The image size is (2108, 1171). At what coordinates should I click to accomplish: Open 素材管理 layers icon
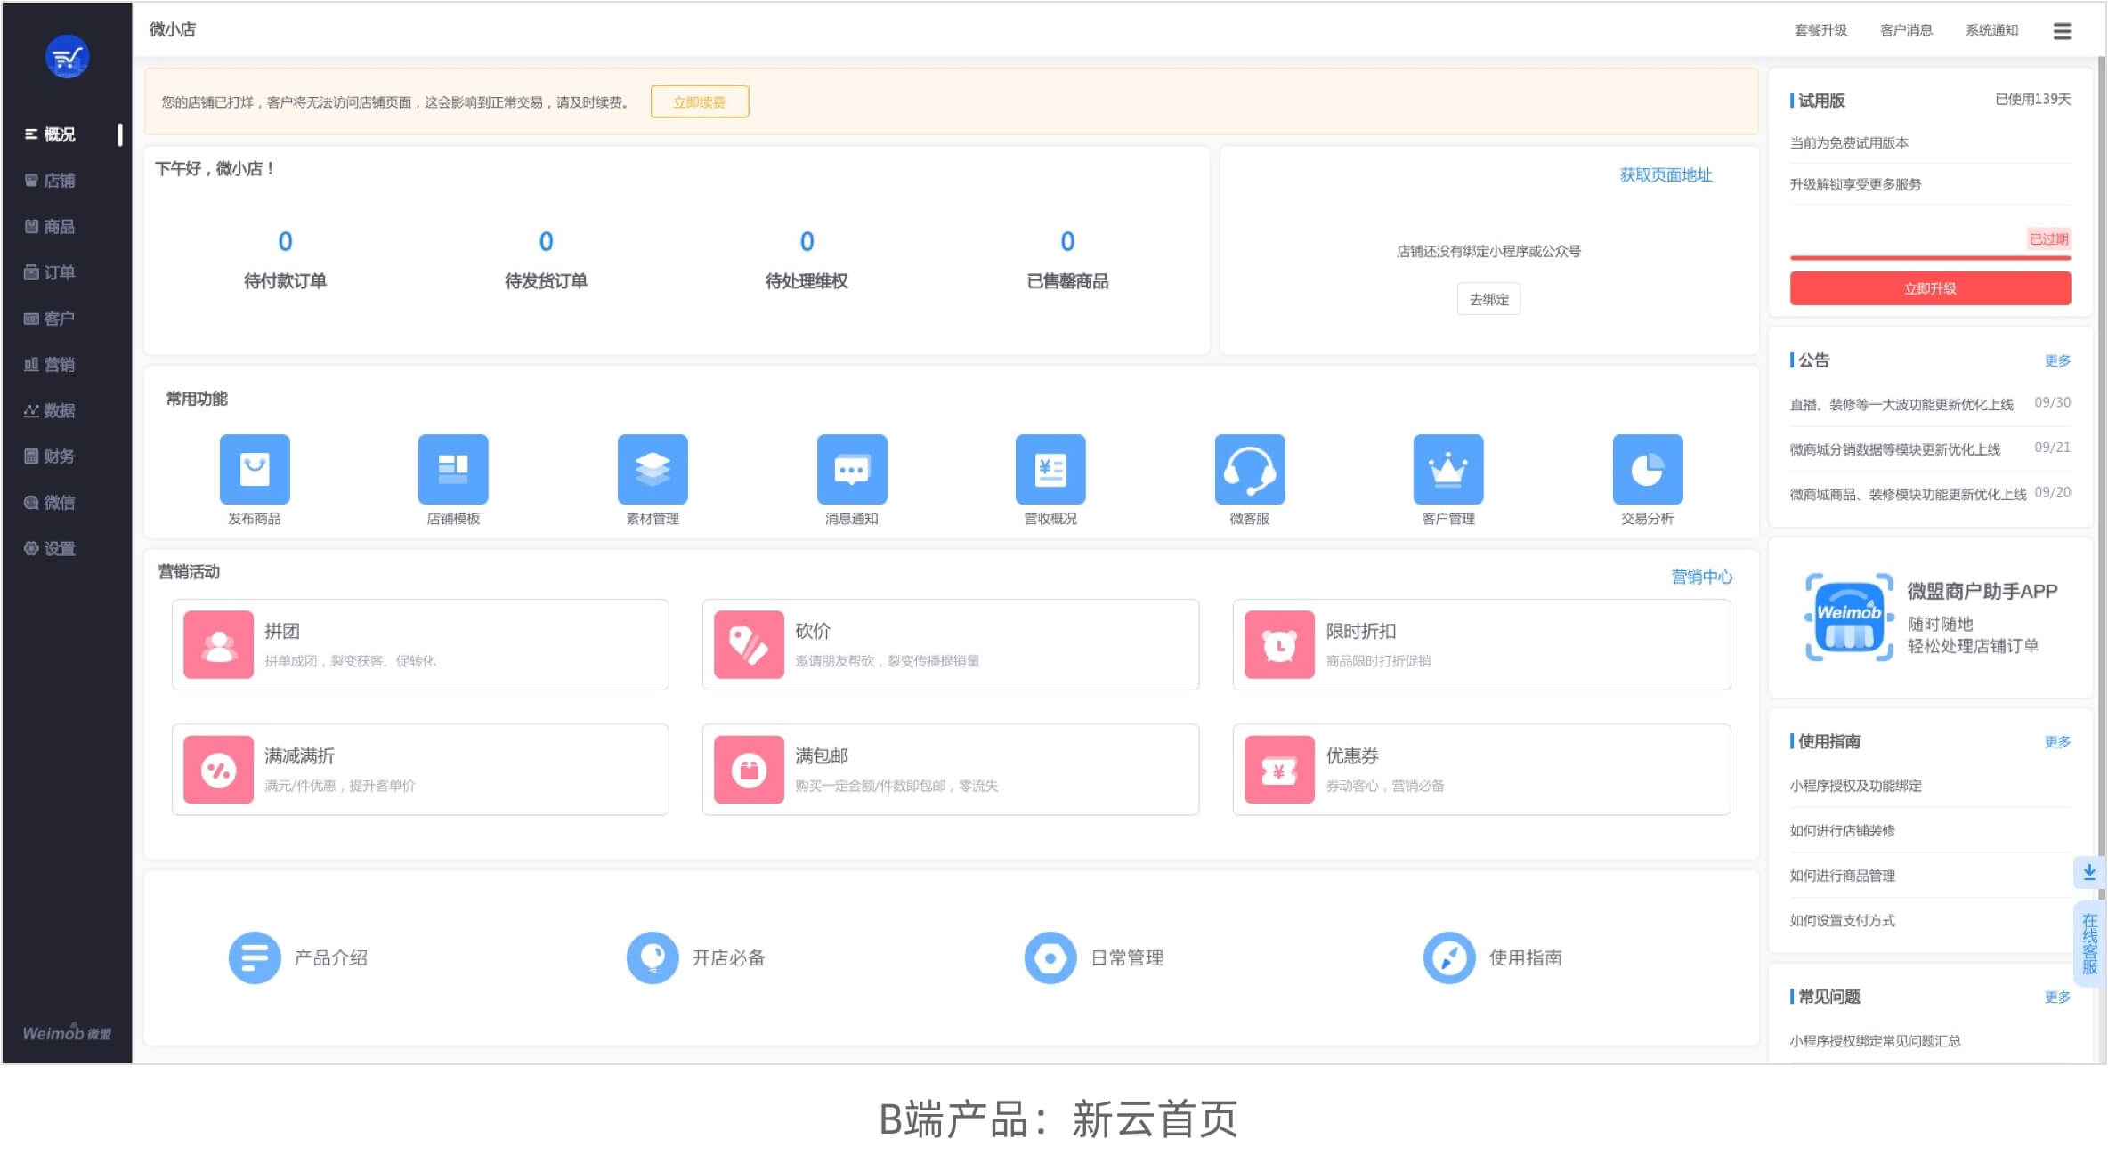point(653,469)
